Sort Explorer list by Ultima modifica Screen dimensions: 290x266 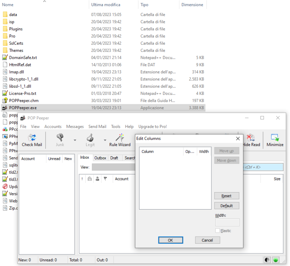tap(114, 5)
